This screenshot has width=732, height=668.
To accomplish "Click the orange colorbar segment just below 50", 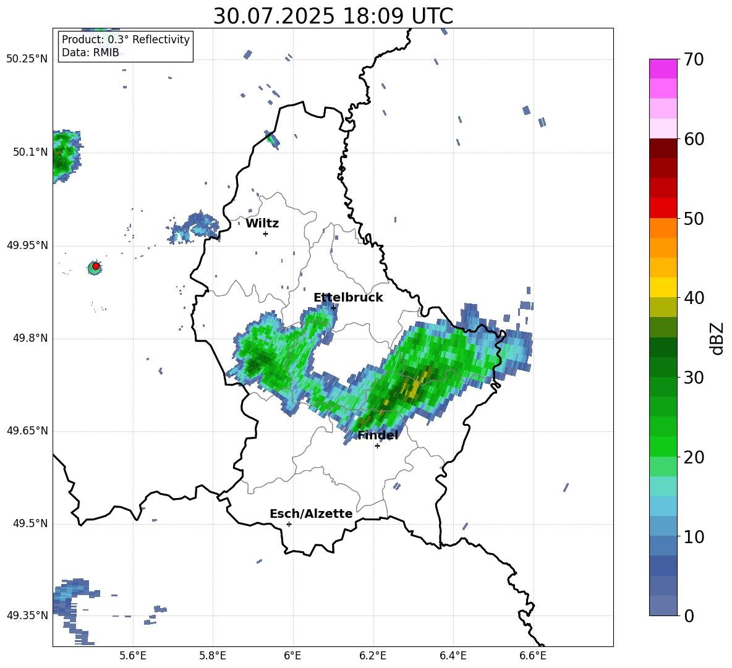I will pyautogui.click(x=663, y=228).
